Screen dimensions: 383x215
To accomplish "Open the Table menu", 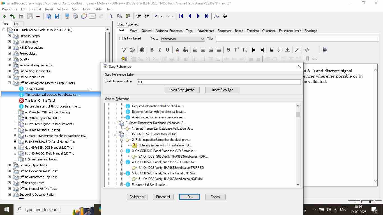I will [98, 9].
